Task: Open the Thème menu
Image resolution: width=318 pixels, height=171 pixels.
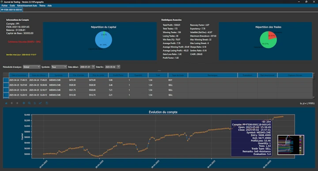Action: [42, 6]
